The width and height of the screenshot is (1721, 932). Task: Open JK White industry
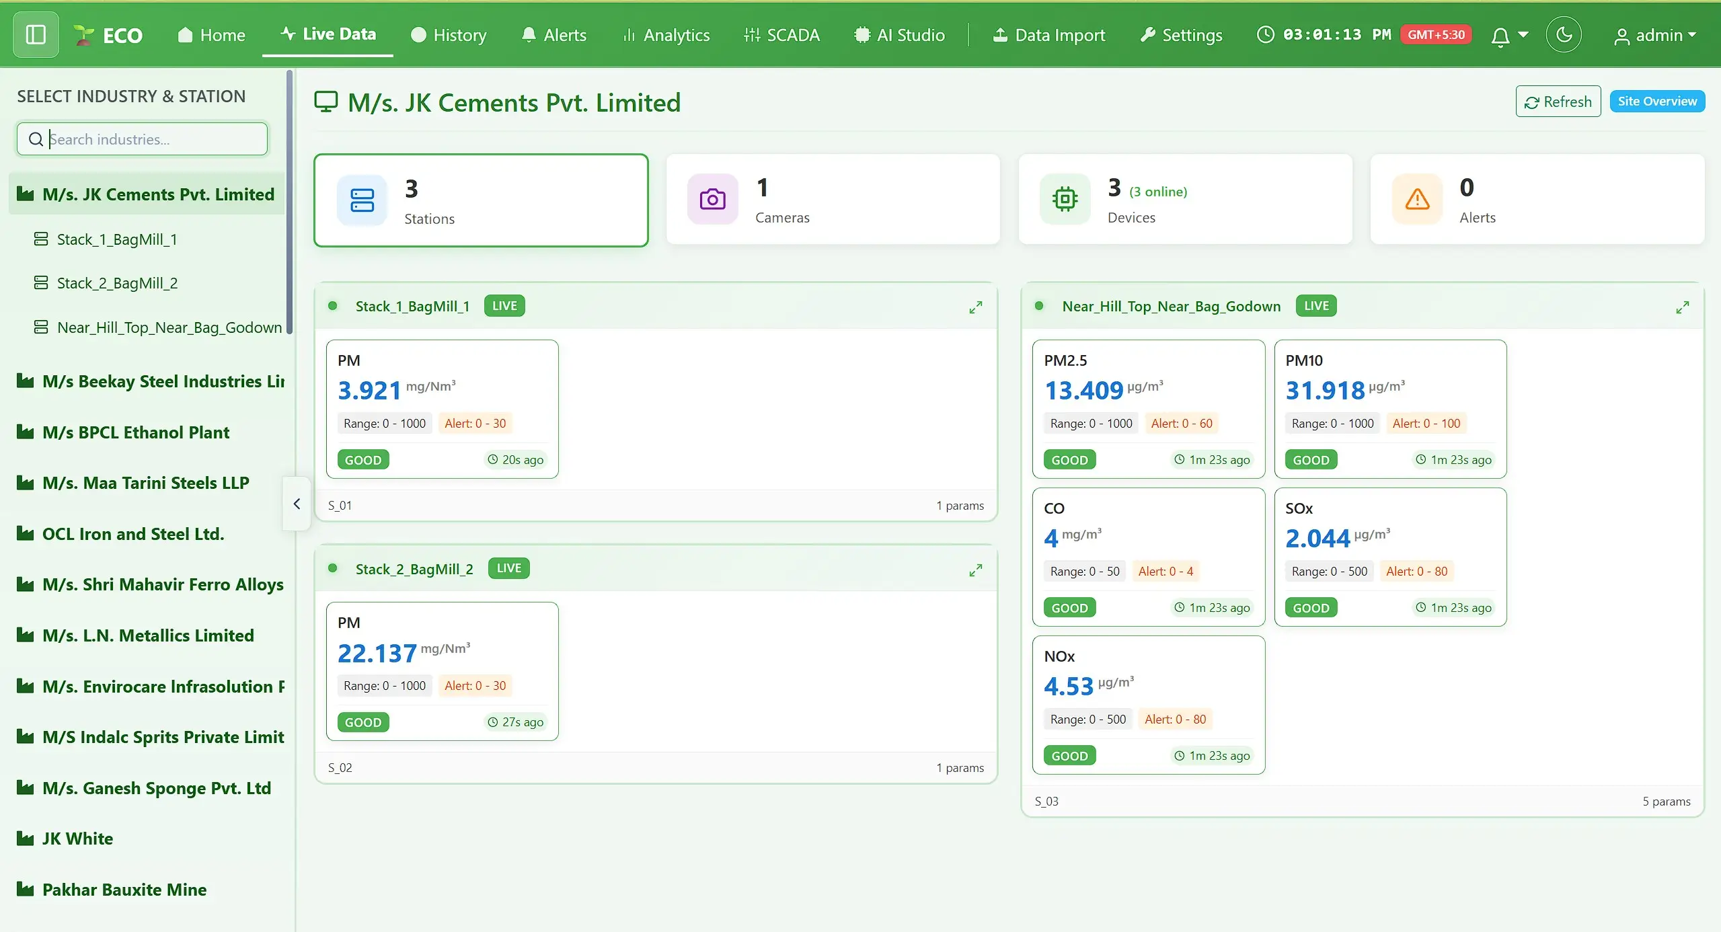tap(65, 839)
